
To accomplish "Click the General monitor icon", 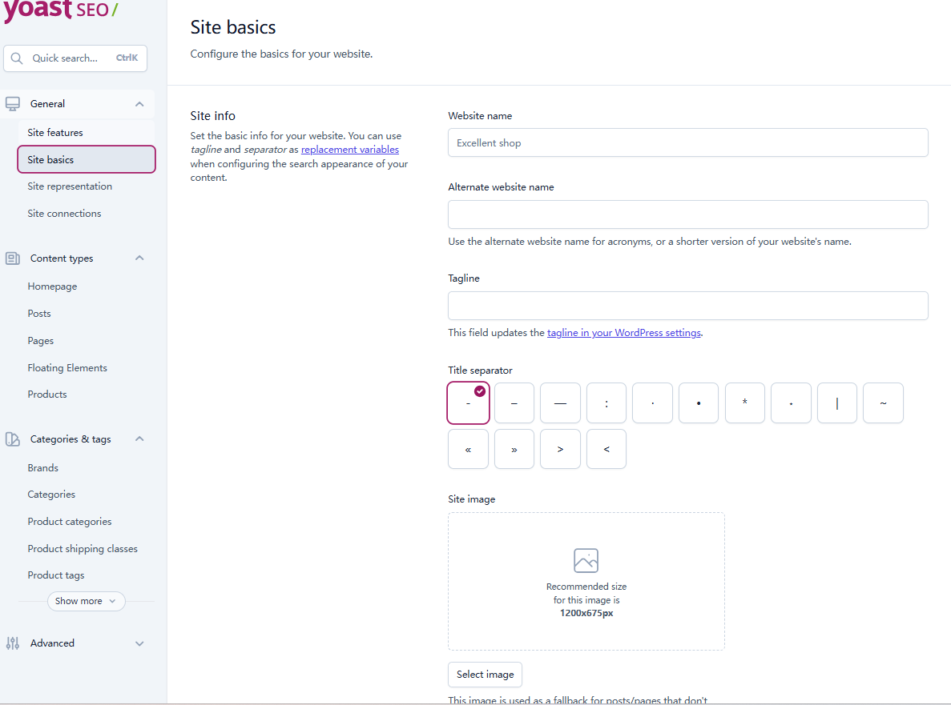I will pos(13,104).
